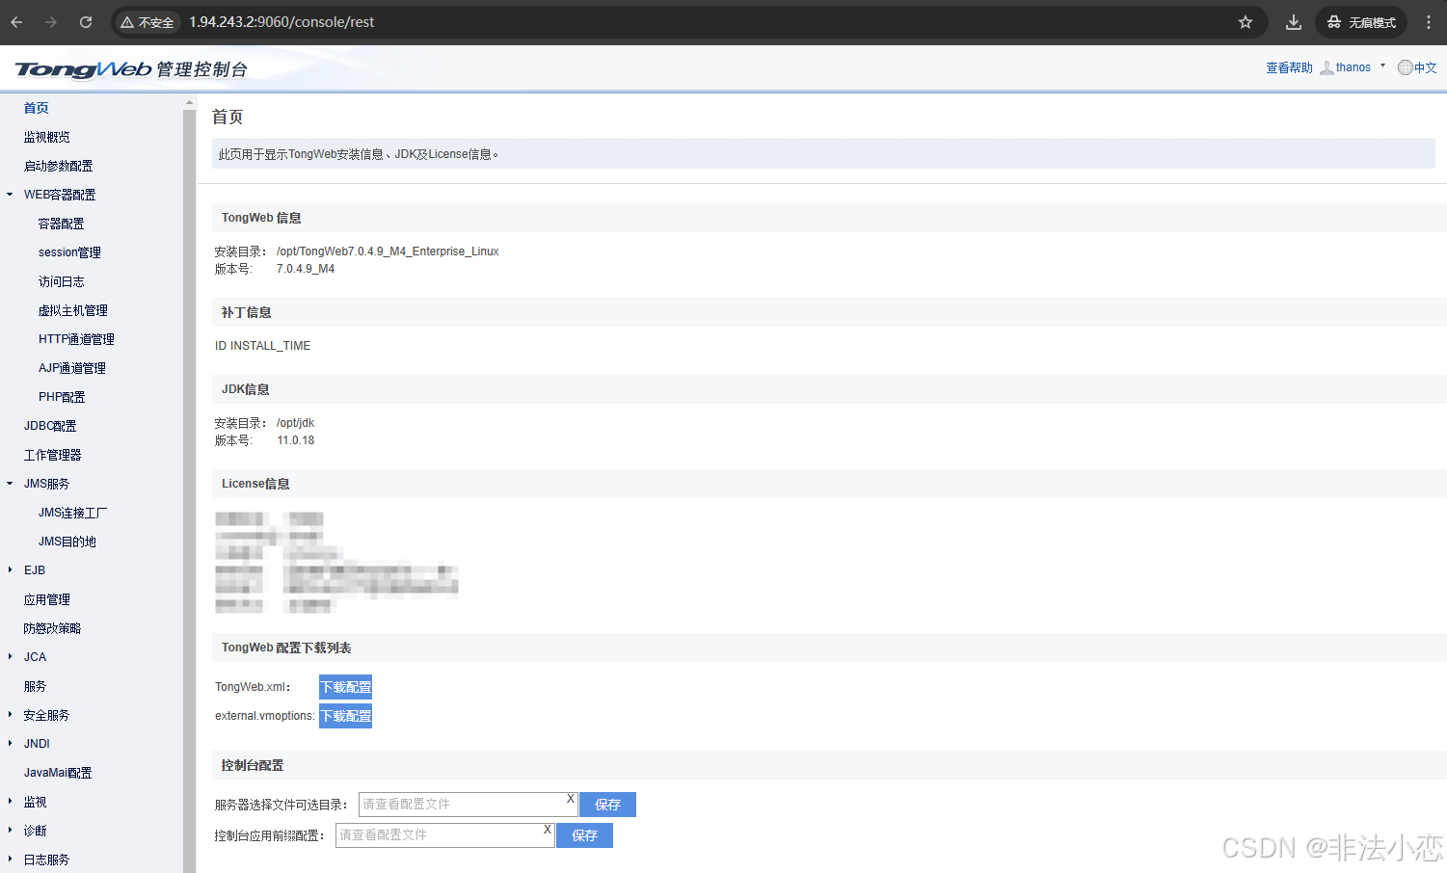The image size is (1447, 873).
Task: Expand the JCA tree node
Action: coord(10,657)
